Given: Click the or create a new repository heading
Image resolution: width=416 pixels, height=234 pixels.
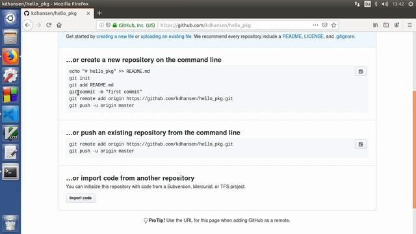Looking at the screenshot, I should pos(144,60).
